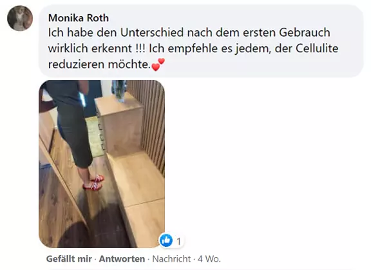Screen dimensions: 371x270
Task: Open Monika Roth's profile picture avatar
Action: [x=20, y=18]
